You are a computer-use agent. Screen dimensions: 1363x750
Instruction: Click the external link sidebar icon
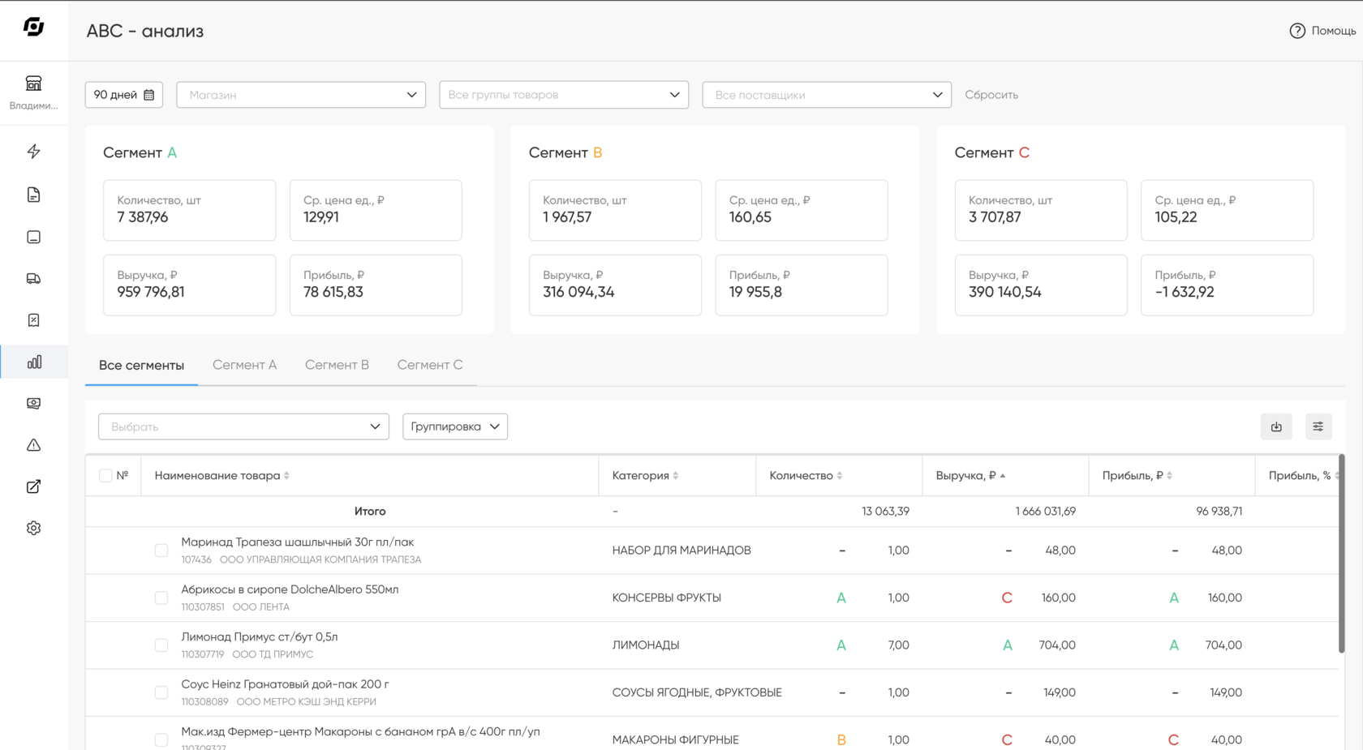coord(33,486)
